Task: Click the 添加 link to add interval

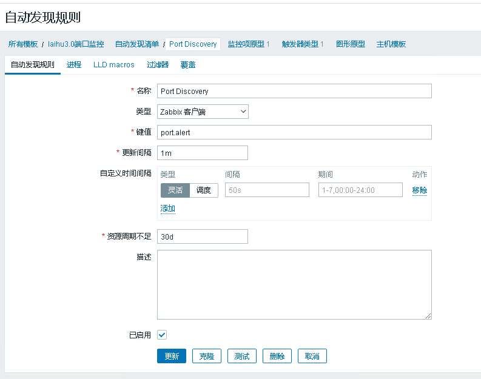Action: (x=168, y=209)
